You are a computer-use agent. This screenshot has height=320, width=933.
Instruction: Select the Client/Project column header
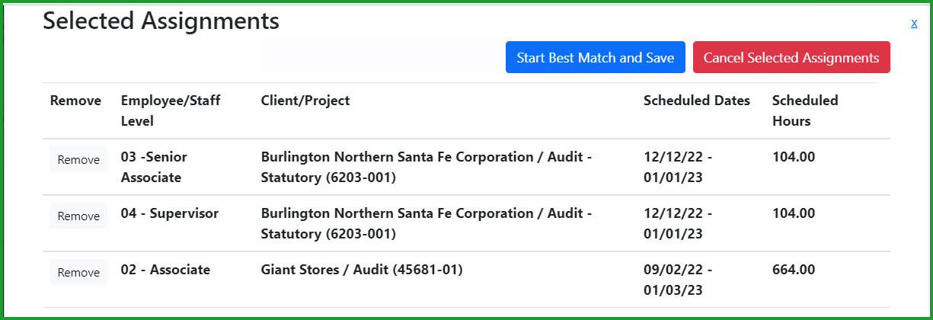pyautogui.click(x=305, y=101)
